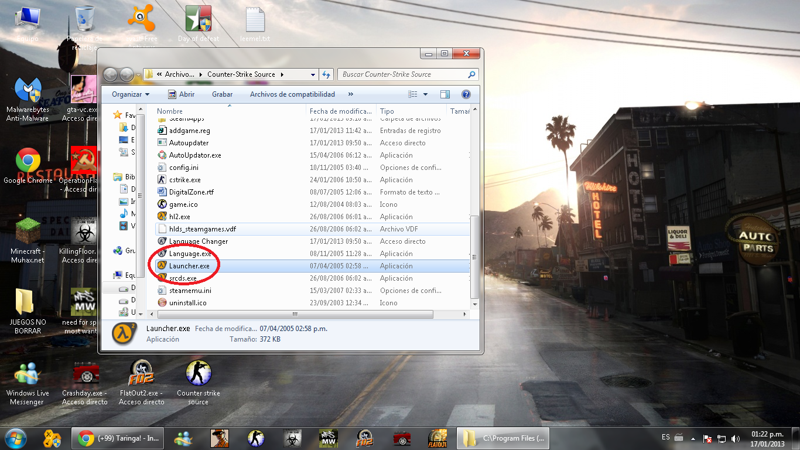Click the Windows Start orb

pyautogui.click(x=16, y=438)
